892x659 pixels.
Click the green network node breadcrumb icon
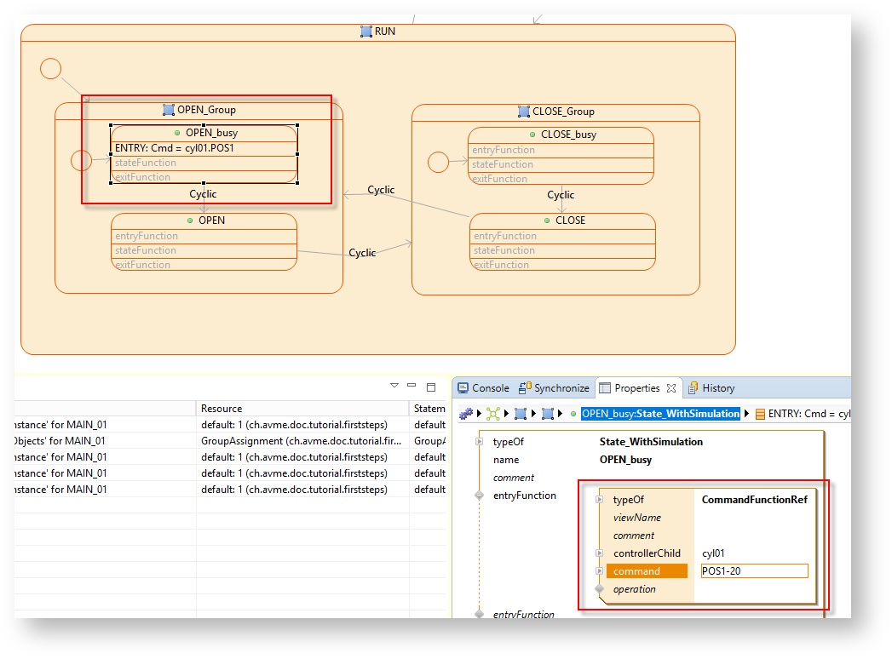(493, 414)
